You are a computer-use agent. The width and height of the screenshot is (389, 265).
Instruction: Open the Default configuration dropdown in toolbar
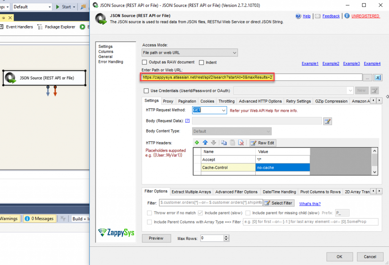click(50, 7)
